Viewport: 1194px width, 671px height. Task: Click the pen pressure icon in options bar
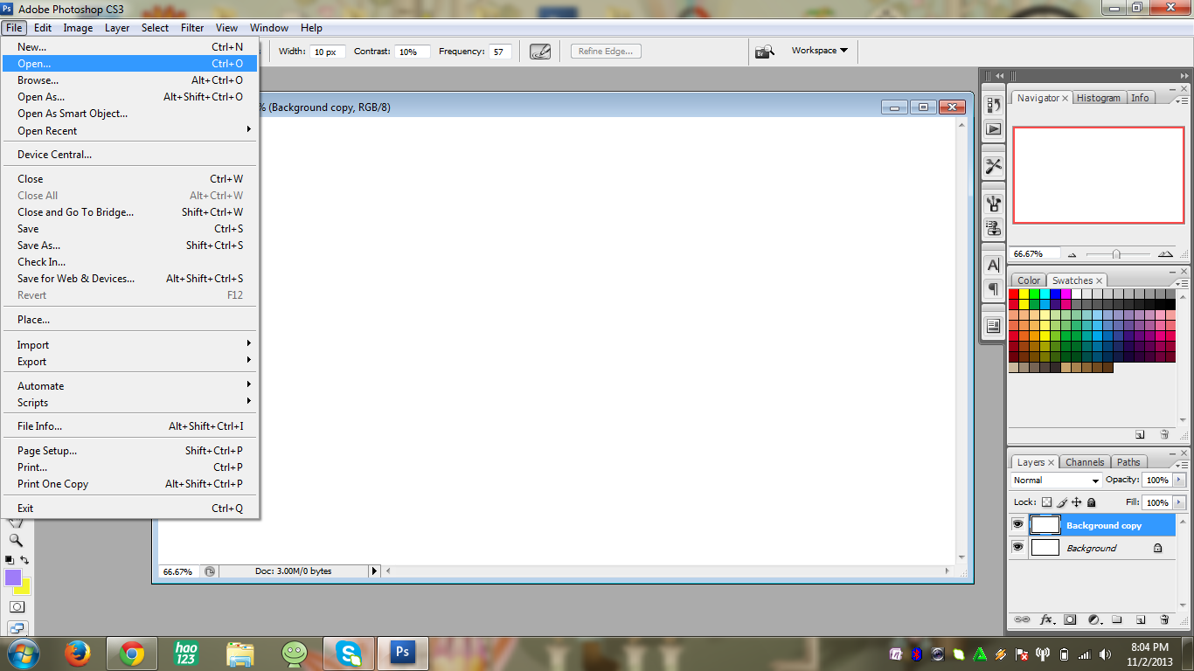pos(540,52)
